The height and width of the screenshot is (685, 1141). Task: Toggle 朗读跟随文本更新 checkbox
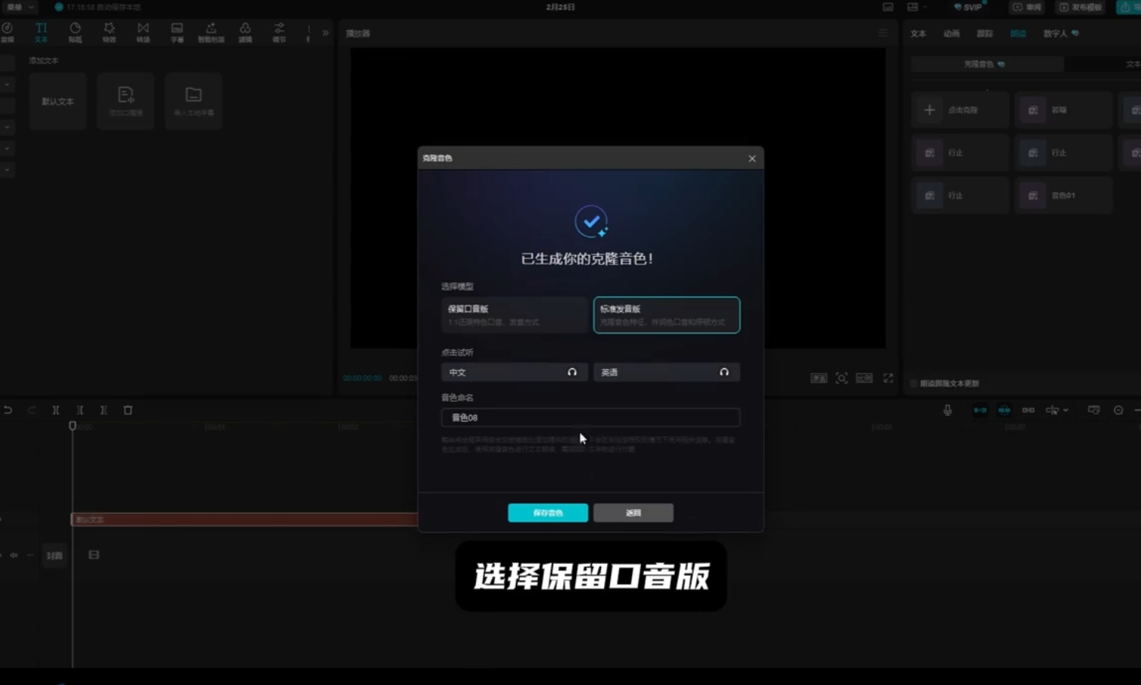pos(914,383)
